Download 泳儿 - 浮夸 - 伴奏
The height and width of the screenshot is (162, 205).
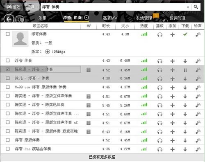(185, 79)
